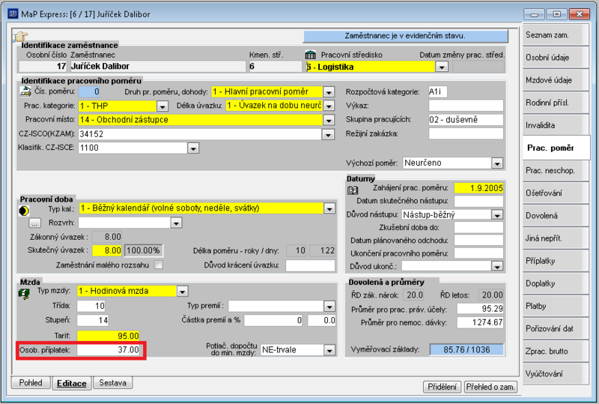Click the moon icon beside Typ kal.

[x=24, y=211]
